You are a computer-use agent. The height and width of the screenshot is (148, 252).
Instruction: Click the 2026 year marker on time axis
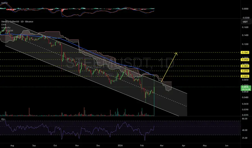pos(120,146)
